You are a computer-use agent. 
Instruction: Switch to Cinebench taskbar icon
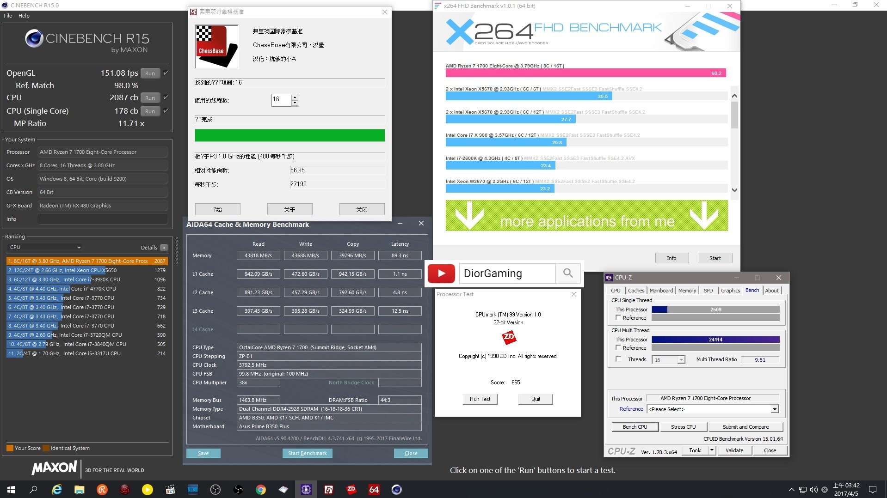point(396,489)
